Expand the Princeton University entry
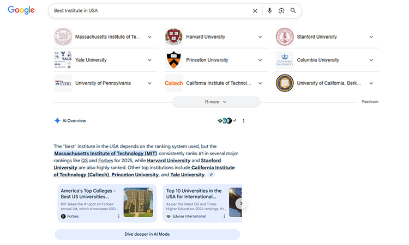Image resolution: width=409 pixels, height=245 pixels. (261, 60)
